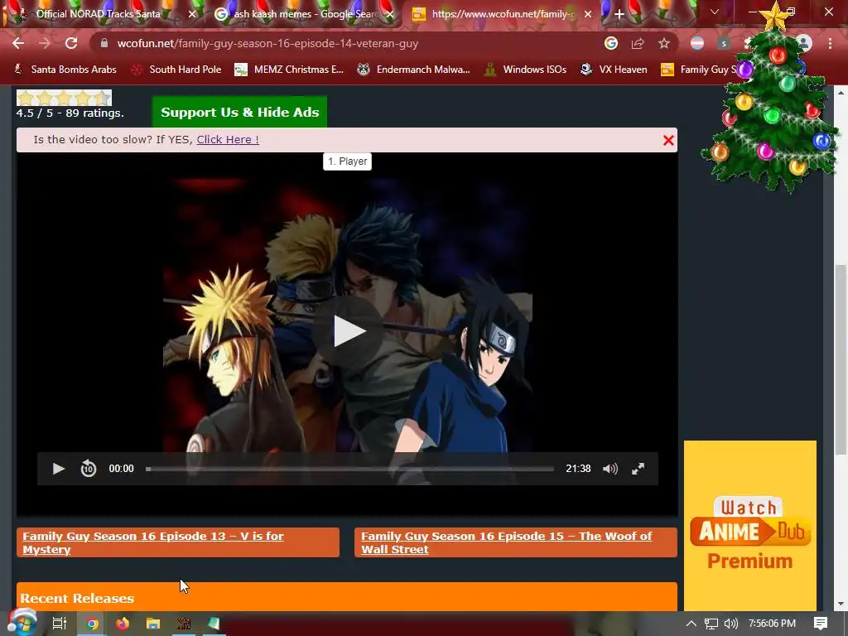Click the Google icon in address bar
The height and width of the screenshot is (636, 848).
tap(611, 43)
